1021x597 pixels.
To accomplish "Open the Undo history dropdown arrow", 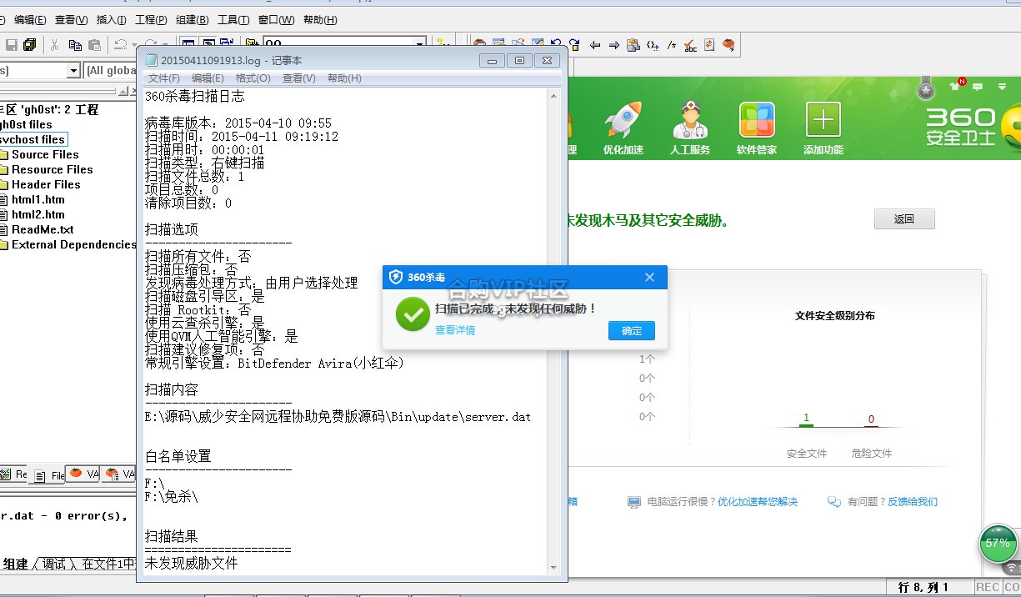I will click(x=133, y=45).
